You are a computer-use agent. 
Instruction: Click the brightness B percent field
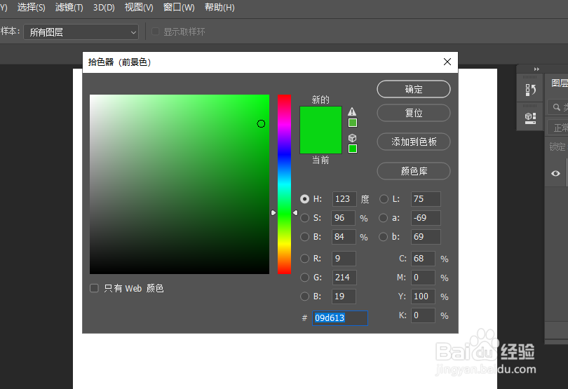point(343,236)
